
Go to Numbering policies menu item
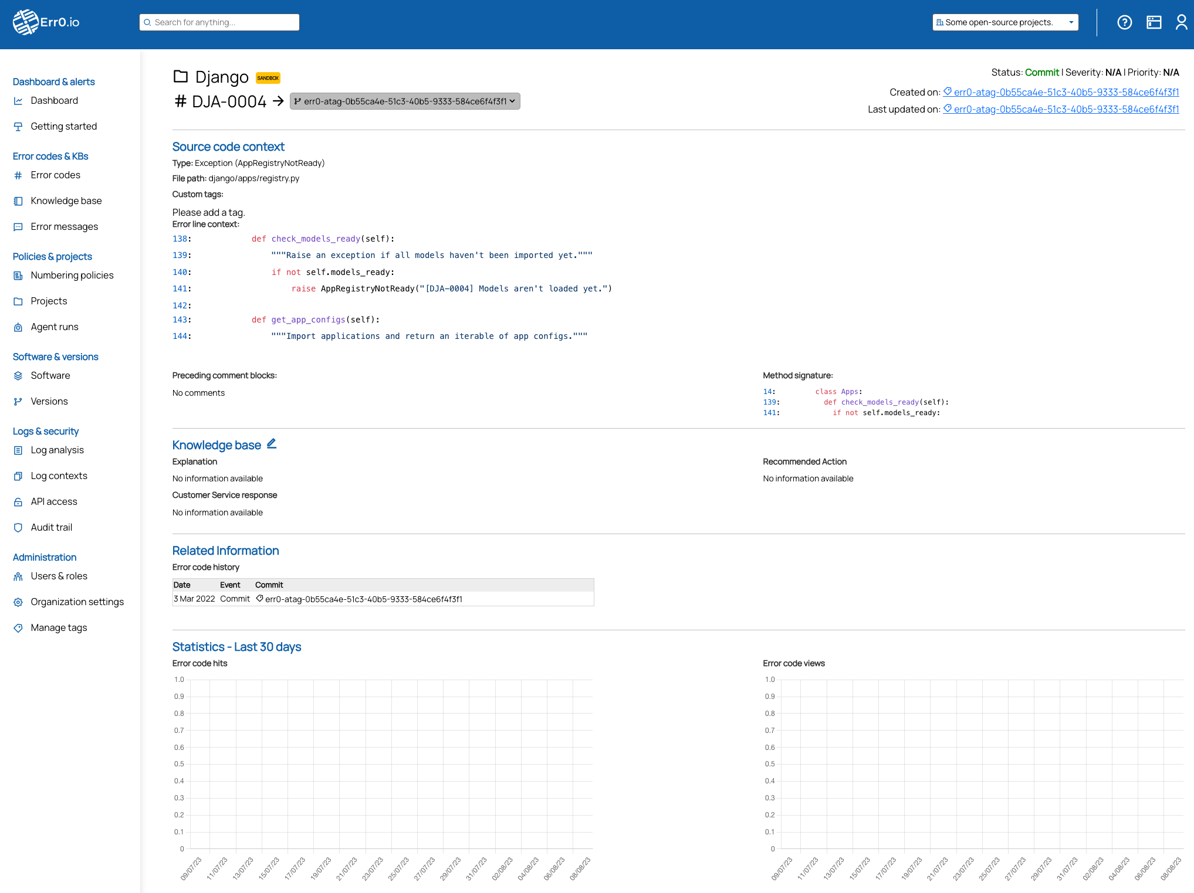(x=72, y=275)
